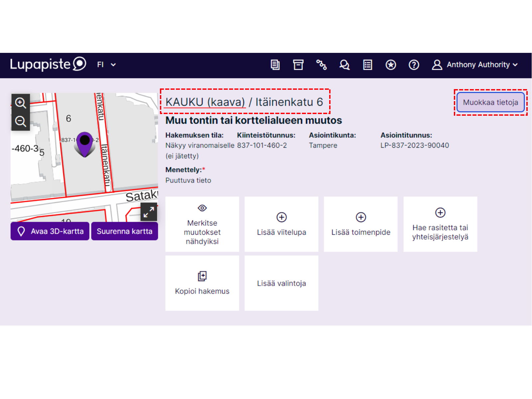Follow the KAUKU (kaava) link
532x399 pixels.
pyautogui.click(x=205, y=102)
